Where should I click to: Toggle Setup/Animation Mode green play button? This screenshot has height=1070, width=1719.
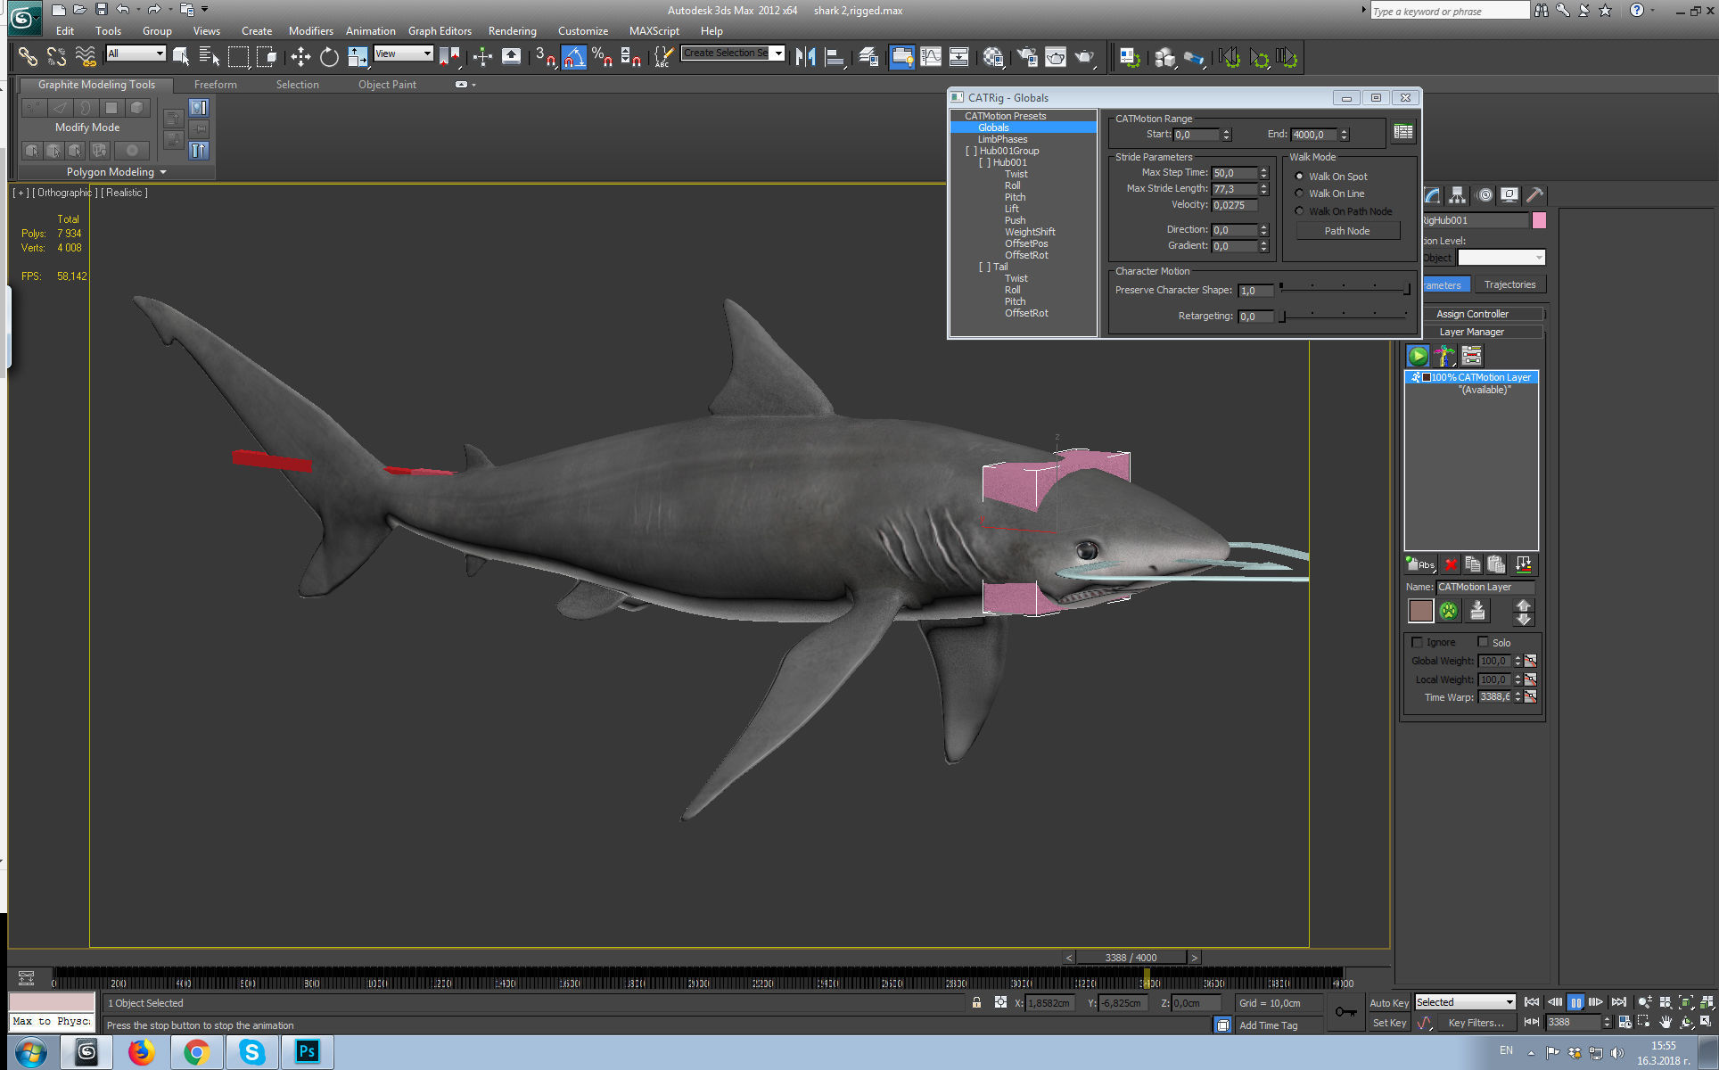pyautogui.click(x=1418, y=356)
